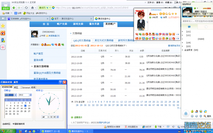Image resolution: width=213 pixels, height=133 pixels.
Task: Open the month dropdown in the date dialog
Action: pyautogui.click(x=15, y=95)
